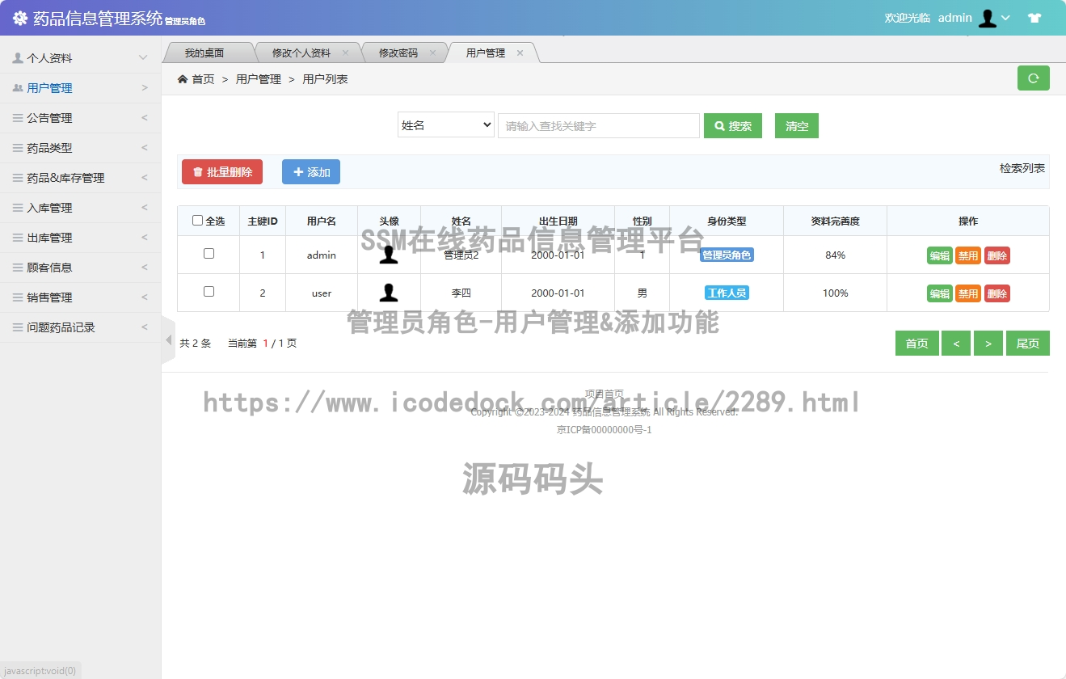1066x679 pixels.
Task: Click the admin row avatar image
Action: [x=389, y=255]
